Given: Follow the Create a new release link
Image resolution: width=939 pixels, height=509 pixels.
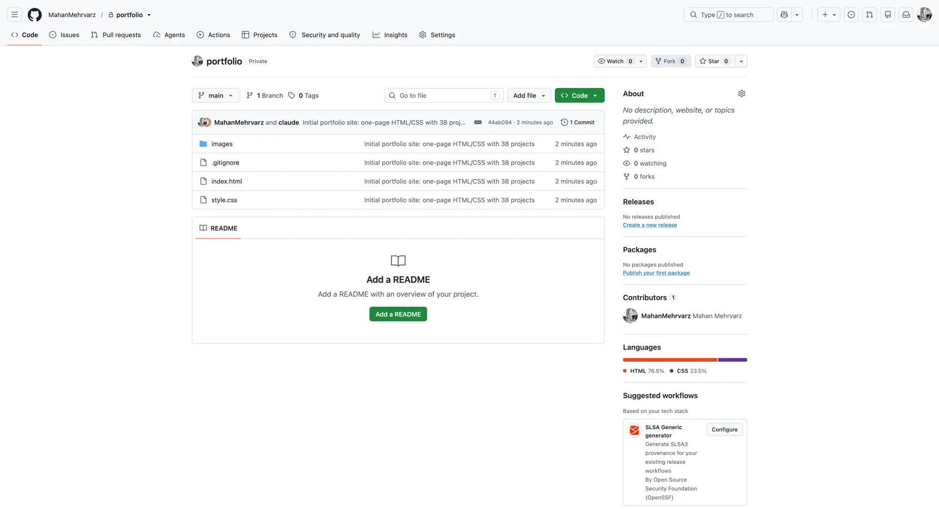Looking at the screenshot, I should click(650, 225).
